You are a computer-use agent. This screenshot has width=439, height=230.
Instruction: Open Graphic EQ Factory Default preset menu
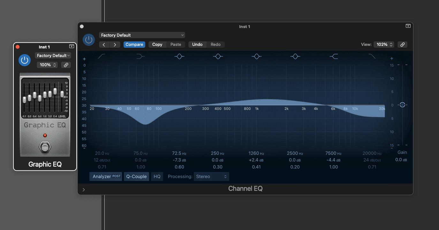53,55
